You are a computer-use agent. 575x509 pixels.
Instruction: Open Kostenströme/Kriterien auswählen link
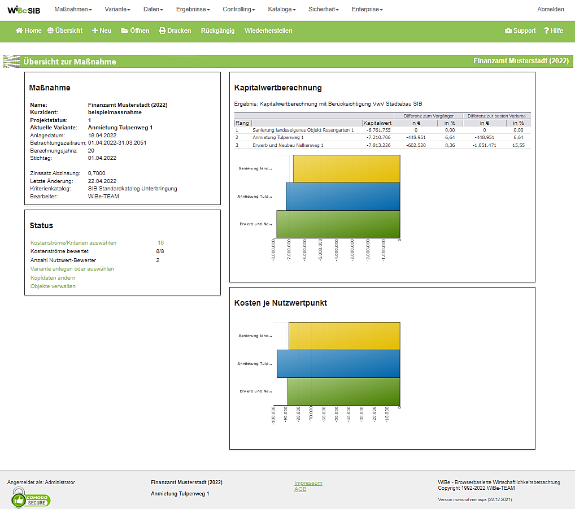pyautogui.click(x=73, y=243)
